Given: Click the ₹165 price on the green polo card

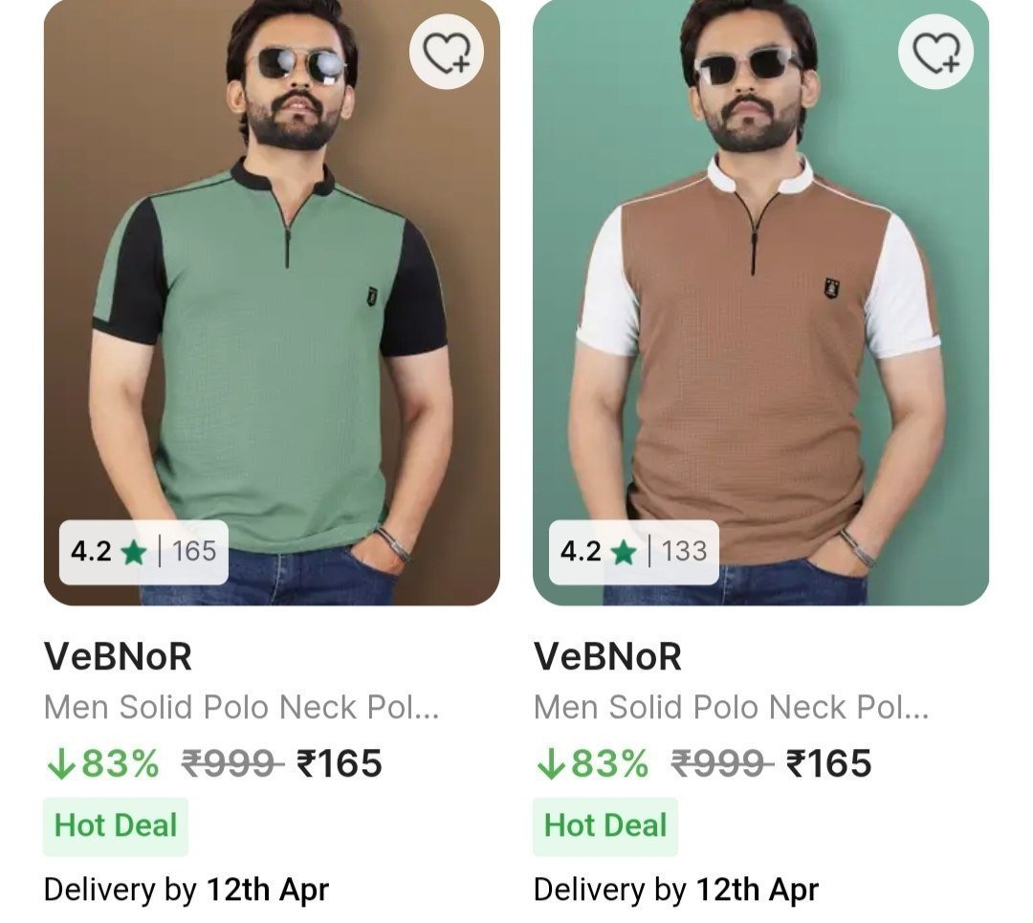Looking at the screenshot, I should pyautogui.click(x=338, y=763).
